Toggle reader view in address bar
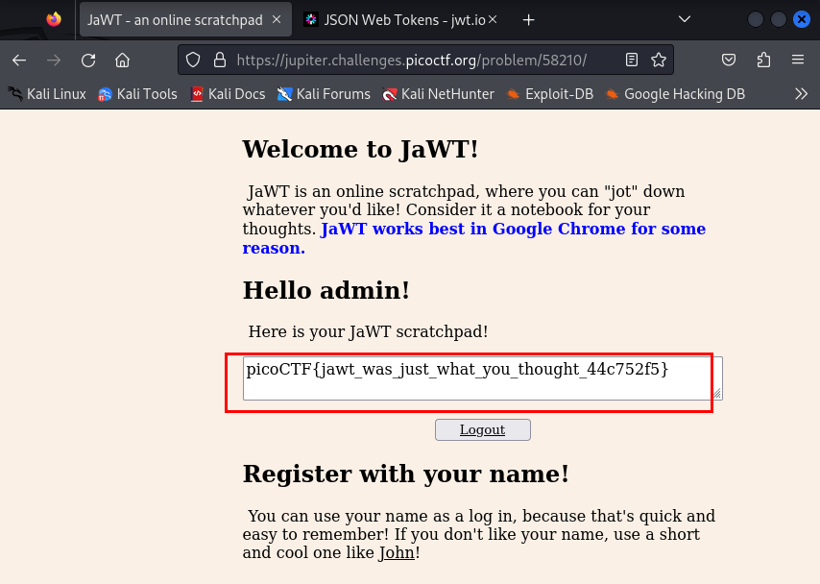The image size is (820, 584). (632, 61)
